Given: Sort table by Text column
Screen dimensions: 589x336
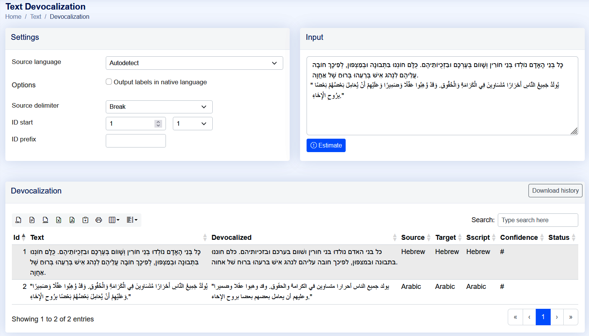Looking at the screenshot, I should (x=119, y=238).
